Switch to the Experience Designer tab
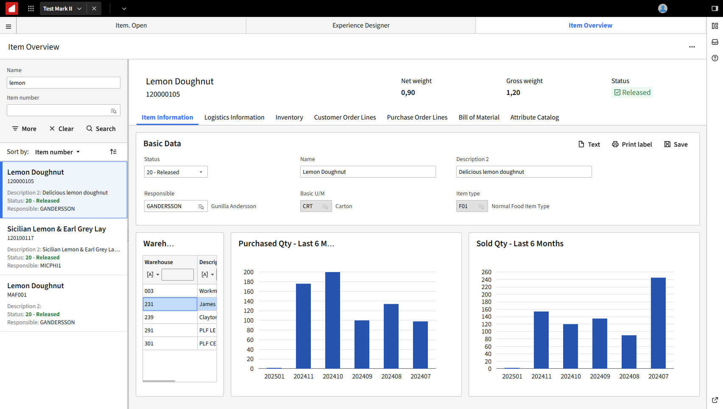723x409 pixels. [x=361, y=25]
